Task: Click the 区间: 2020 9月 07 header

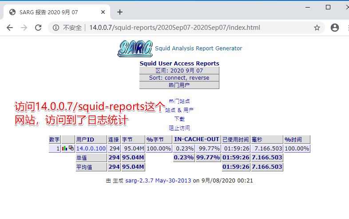Action: tap(179, 70)
